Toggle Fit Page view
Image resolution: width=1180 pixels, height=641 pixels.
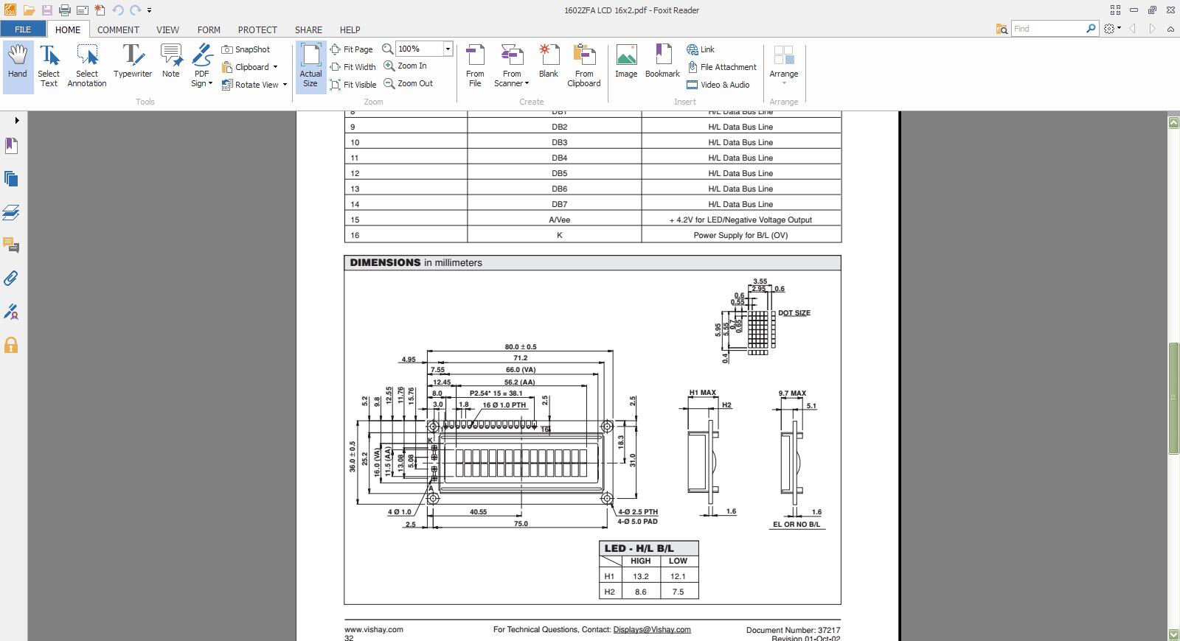click(x=351, y=49)
